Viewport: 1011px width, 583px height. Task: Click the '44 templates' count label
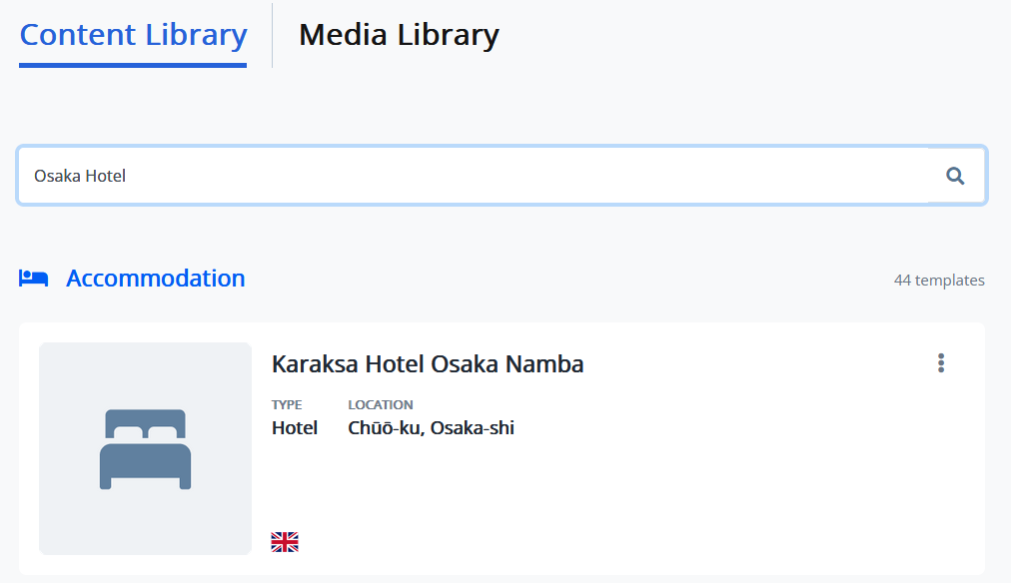(939, 281)
